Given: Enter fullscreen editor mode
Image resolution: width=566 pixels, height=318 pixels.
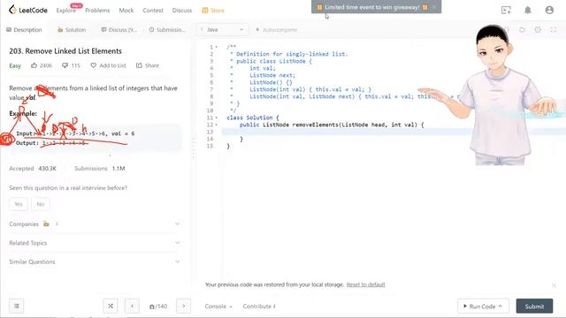Looking at the screenshot, I should pos(554,30).
